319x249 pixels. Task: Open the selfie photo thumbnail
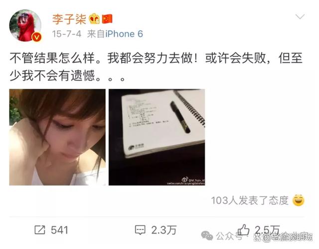pyautogui.click(x=57, y=137)
